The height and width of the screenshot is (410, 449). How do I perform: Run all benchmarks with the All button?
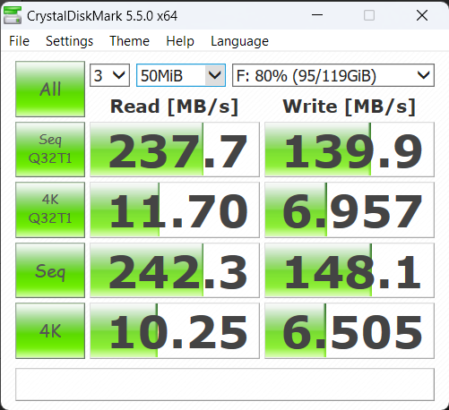pyautogui.click(x=50, y=89)
